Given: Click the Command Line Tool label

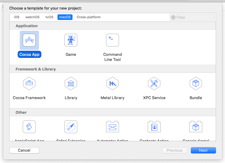Looking at the screenshot, I should 113,57.
